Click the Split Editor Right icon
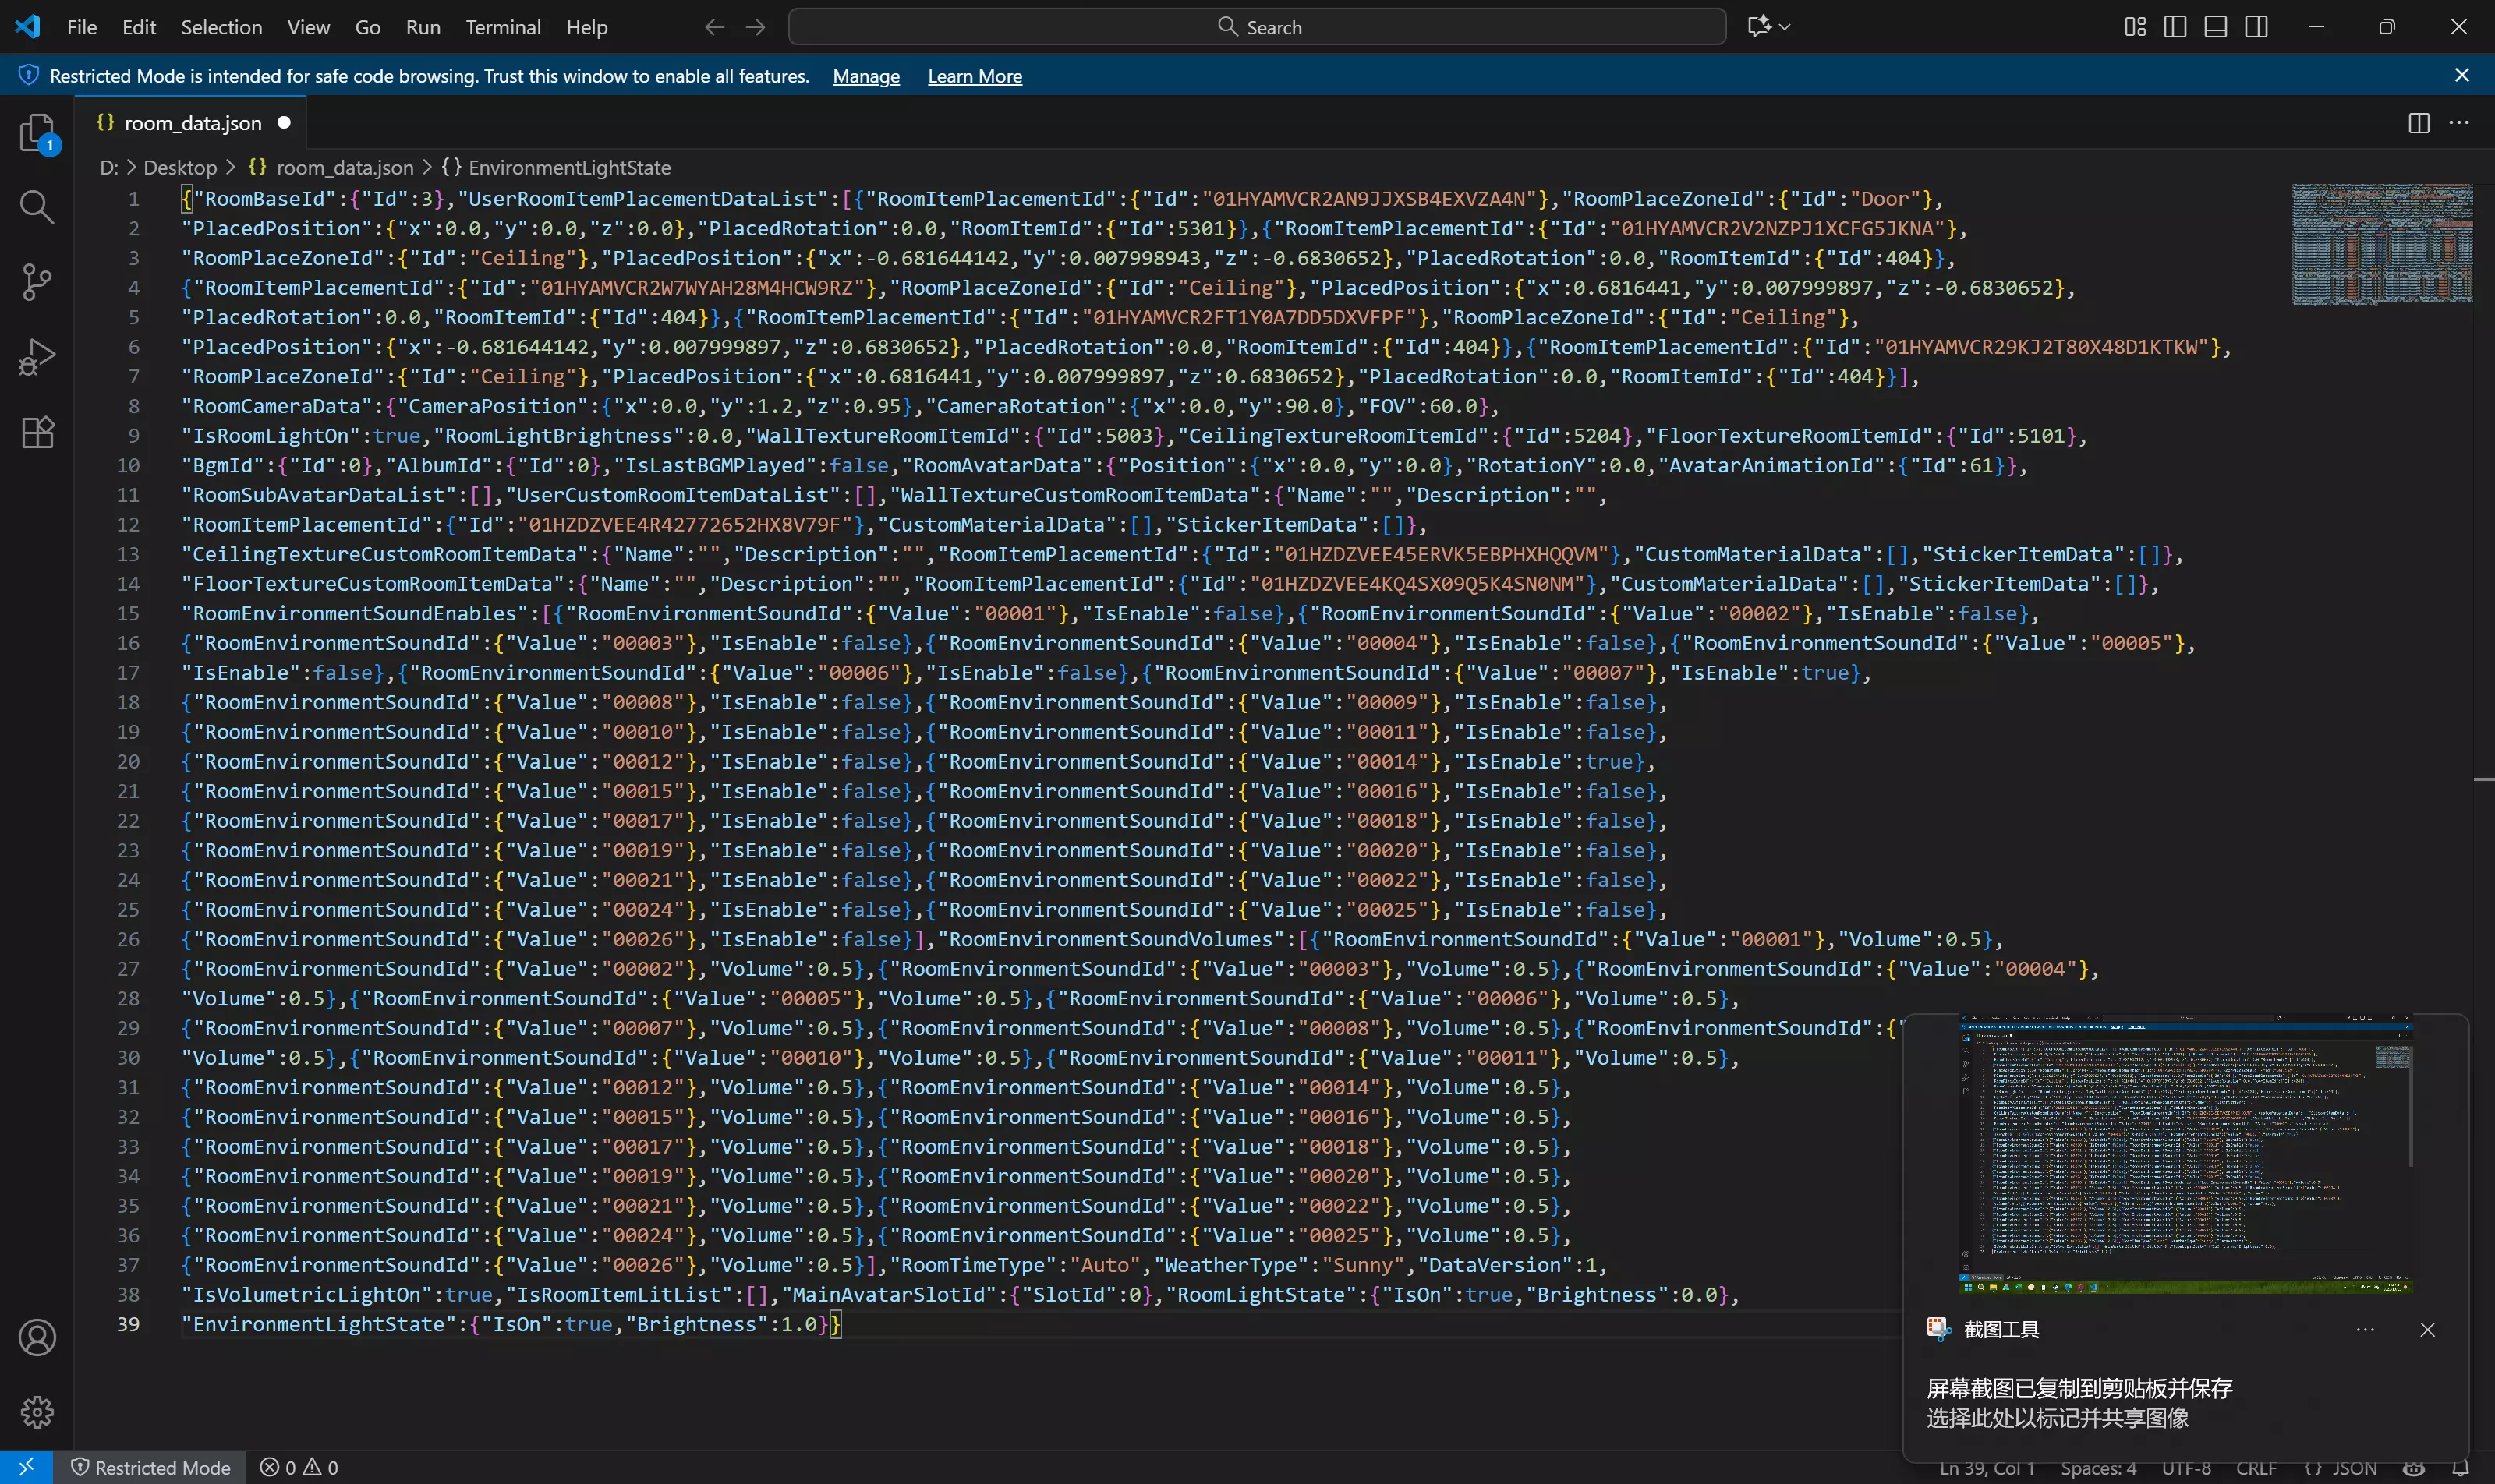The width and height of the screenshot is (2495, 1484). click(2418, 123)
